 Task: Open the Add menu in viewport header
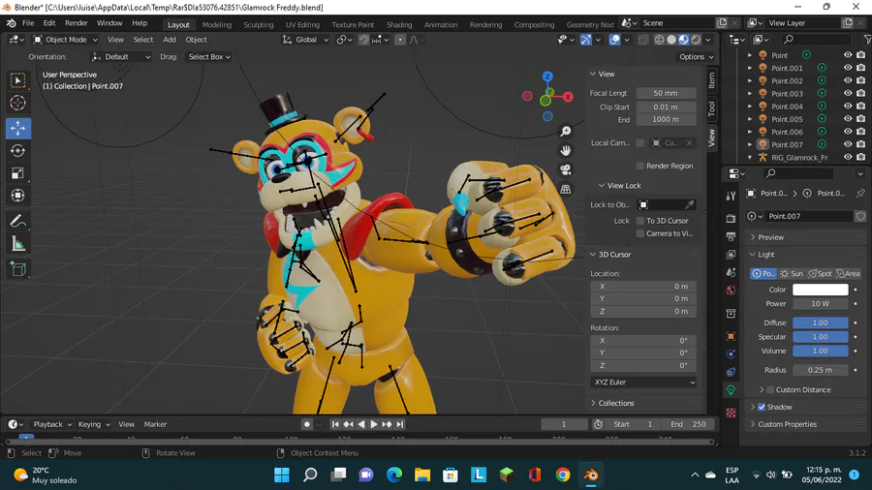(169, 40)
